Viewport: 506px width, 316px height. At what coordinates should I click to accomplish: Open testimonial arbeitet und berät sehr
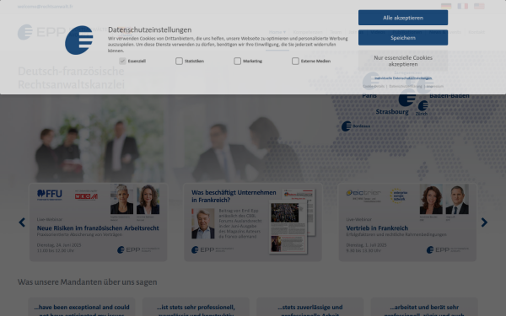(424, 307)
